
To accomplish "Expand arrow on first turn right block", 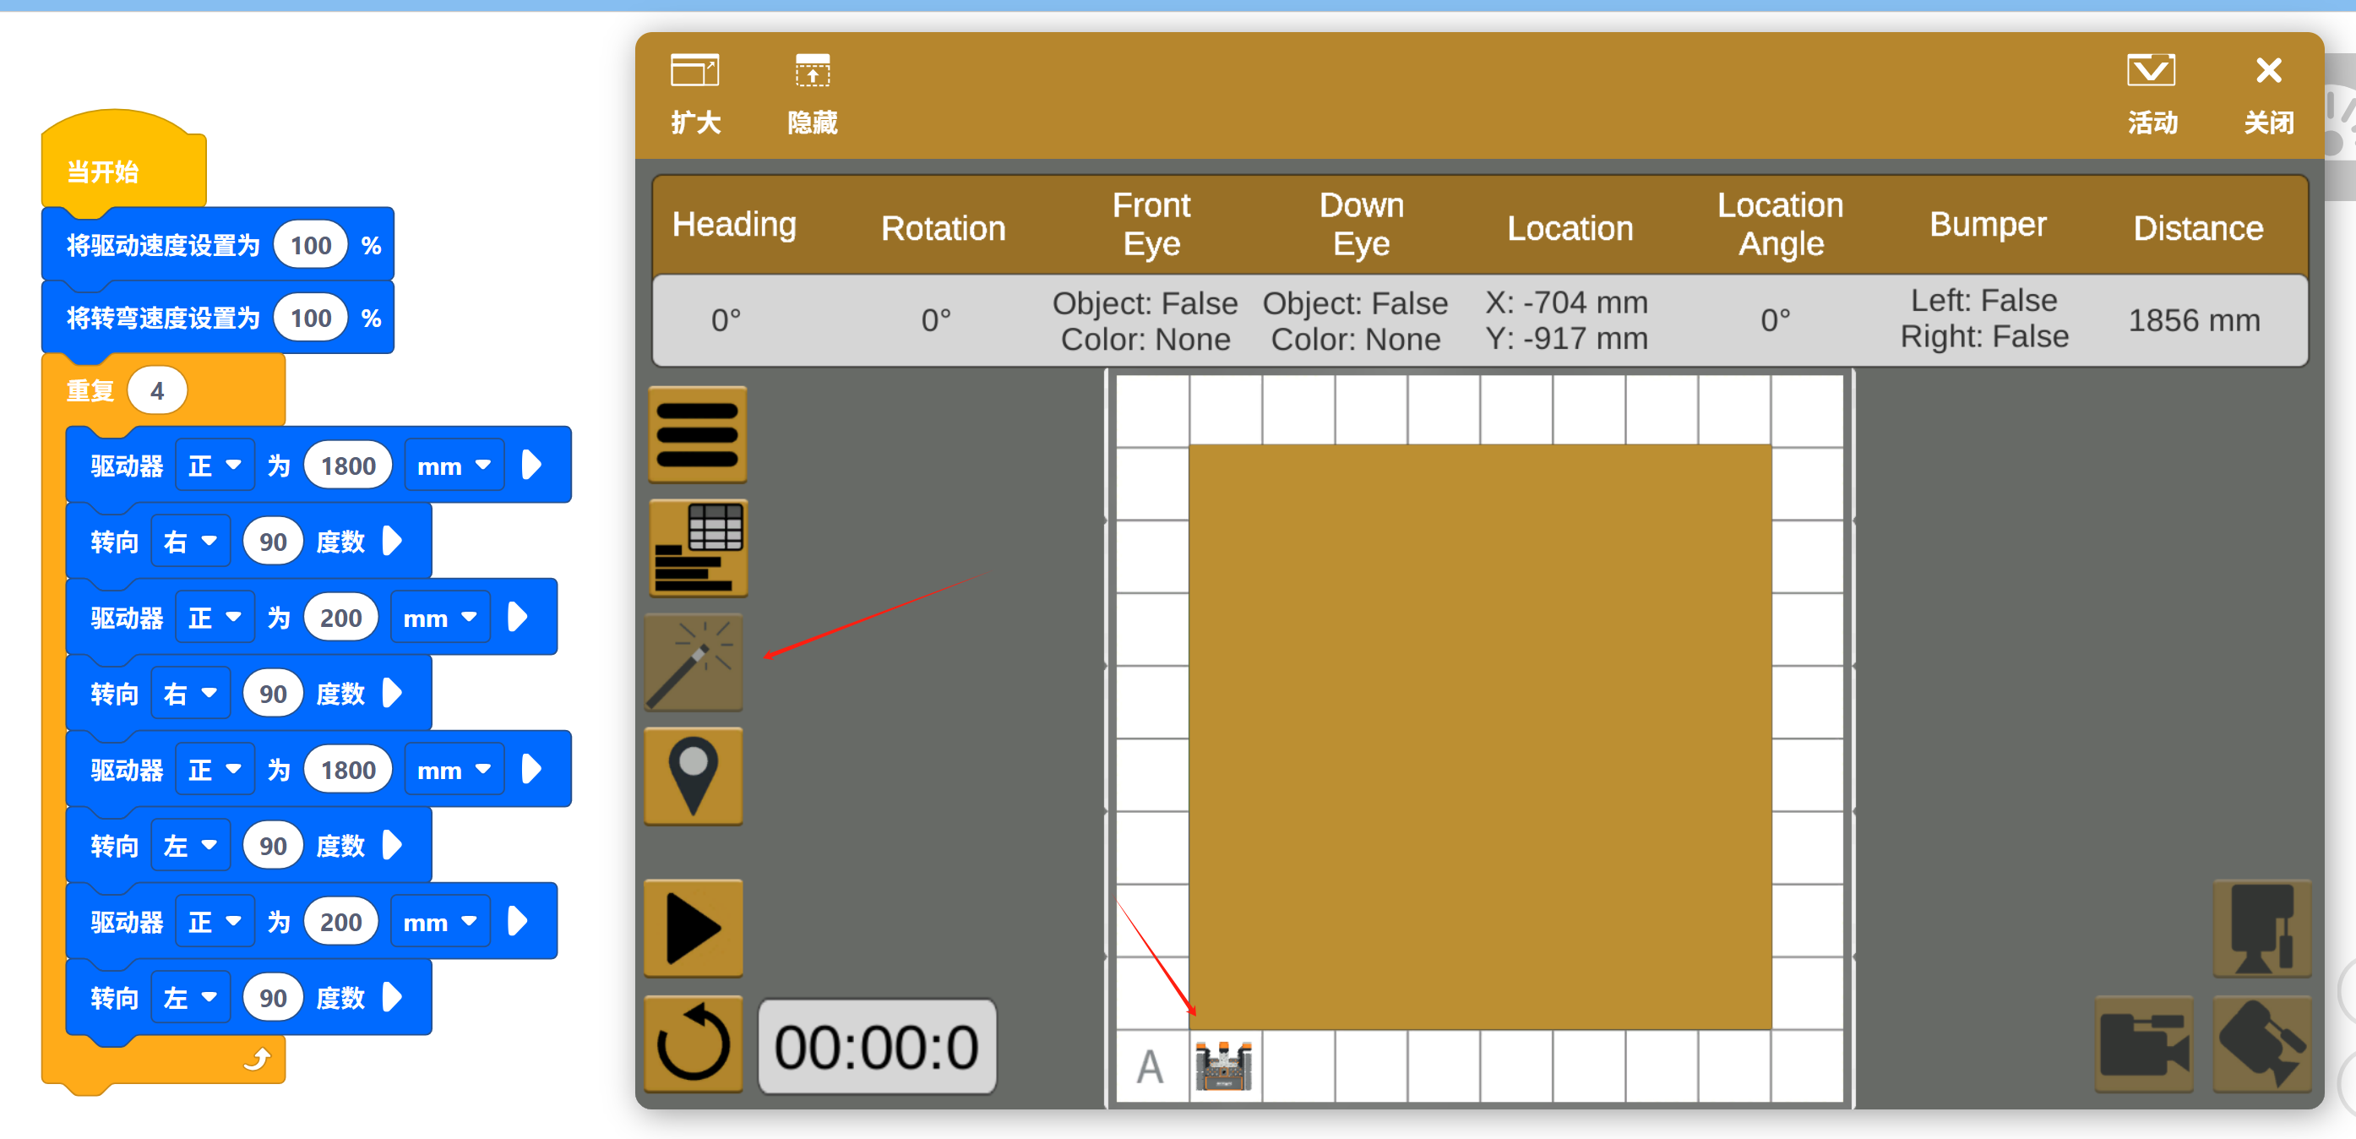I will tap(392, 541).
